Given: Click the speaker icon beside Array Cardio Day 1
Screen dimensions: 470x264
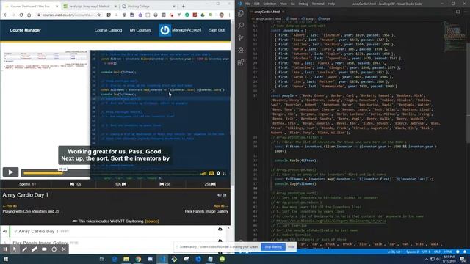Looking at the screenshot, I should click(x=5, y=232).
